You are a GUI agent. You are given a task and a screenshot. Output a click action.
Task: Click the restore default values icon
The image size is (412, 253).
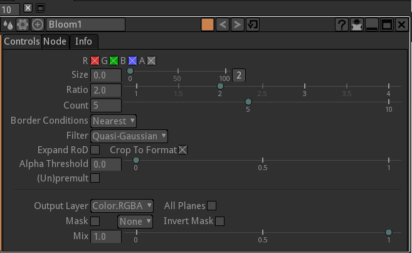253,24
